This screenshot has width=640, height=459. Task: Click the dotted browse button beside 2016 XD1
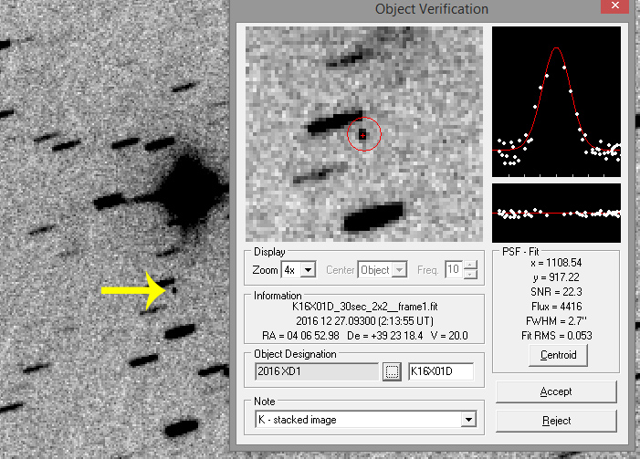click(393, 371)
